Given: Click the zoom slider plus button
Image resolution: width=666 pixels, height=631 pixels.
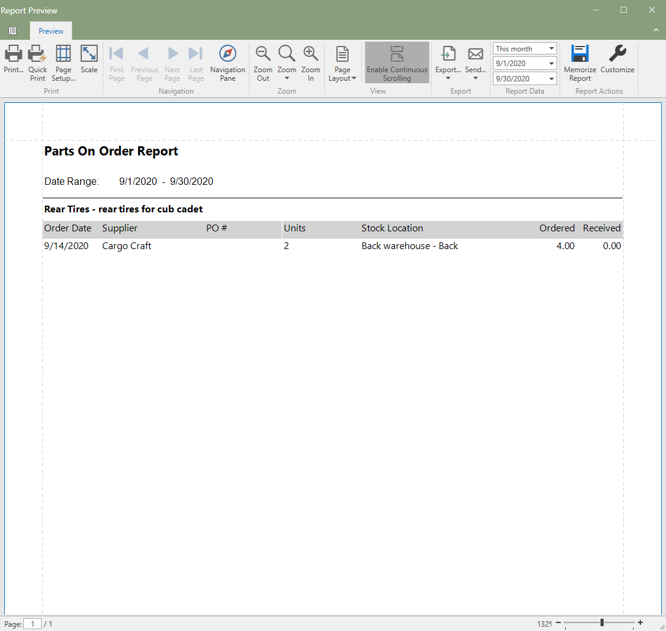Looking at the screenshot, I should [640, 623].
